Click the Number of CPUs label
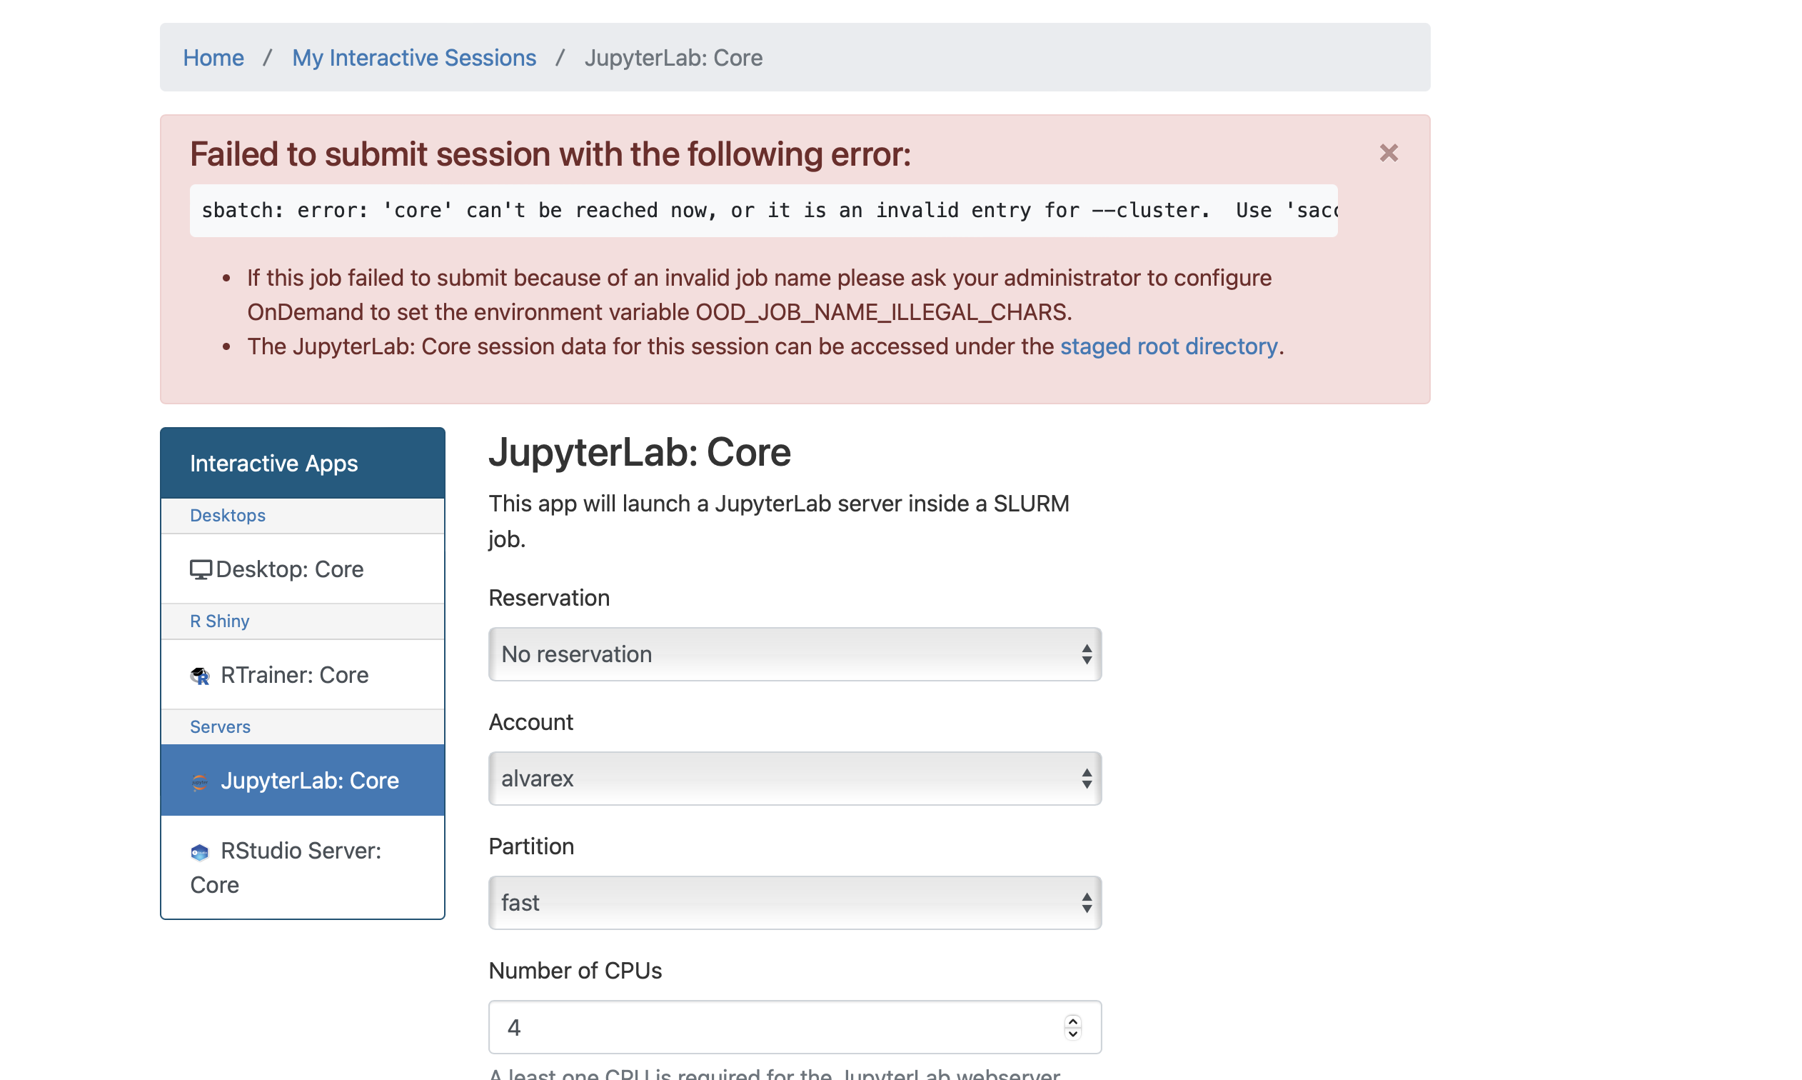The width and height of the screenshot is (1802, 1080). click(575, 971)
